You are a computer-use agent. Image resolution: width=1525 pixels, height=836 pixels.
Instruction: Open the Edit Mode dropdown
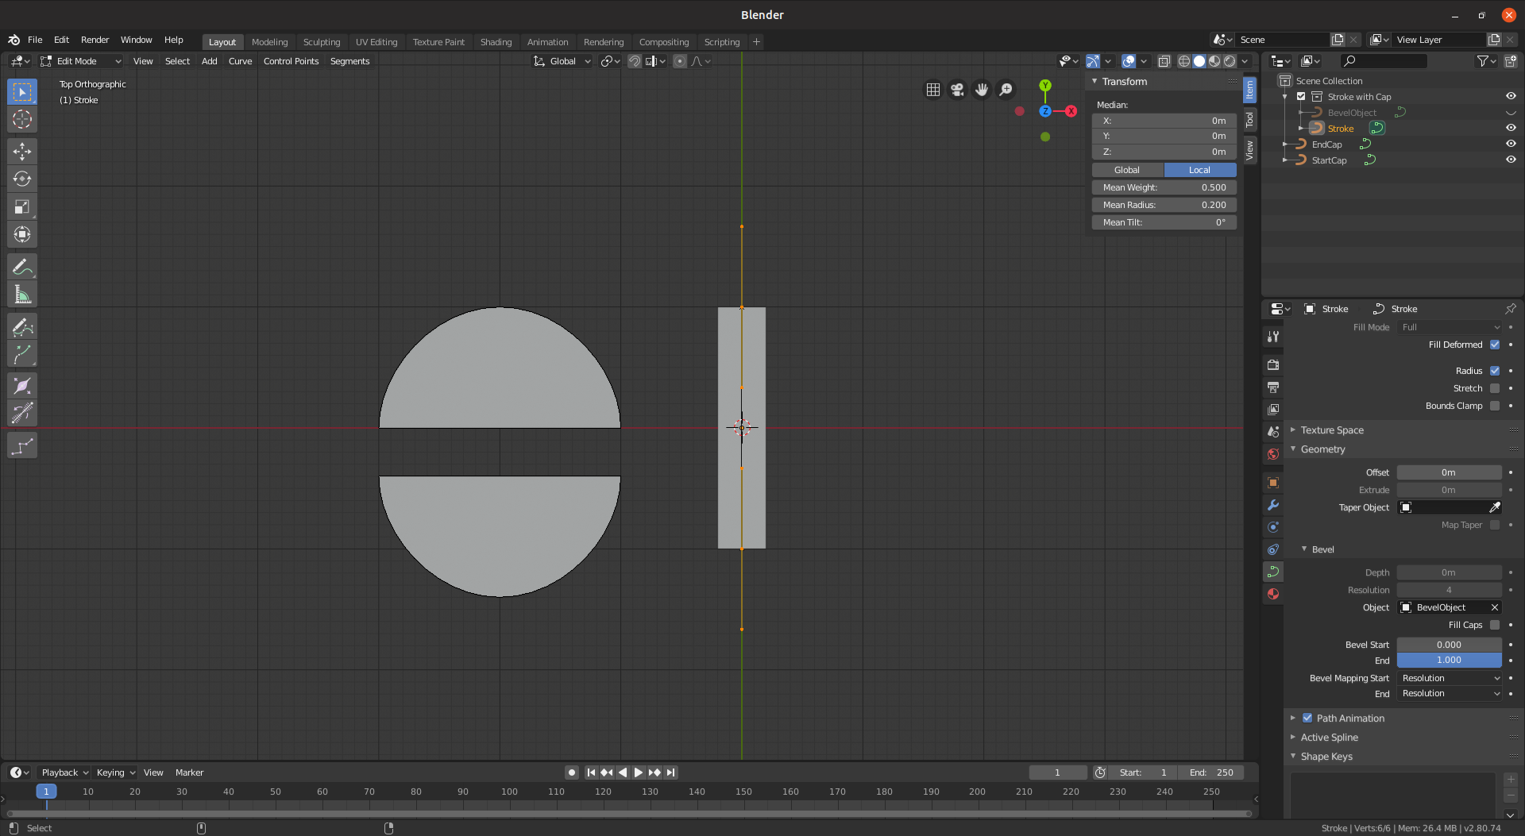pyautogui.click(x=81, y=61)
